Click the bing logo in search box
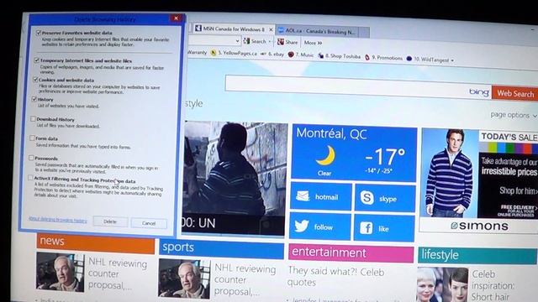The height and width of the screenshot is (302, 538). [479, 92]
